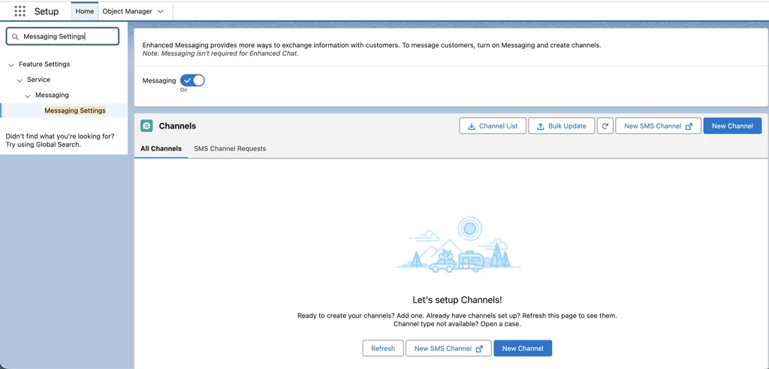Click the Channels header chat icon
The image size is (769, 369).
(146, 126)
